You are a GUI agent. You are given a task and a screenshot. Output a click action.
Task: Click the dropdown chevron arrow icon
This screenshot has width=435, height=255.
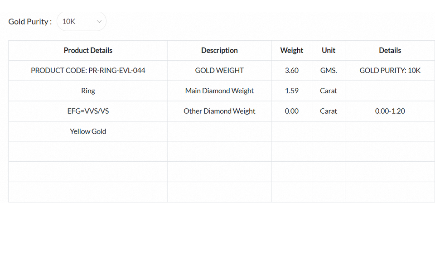point(99,21)
